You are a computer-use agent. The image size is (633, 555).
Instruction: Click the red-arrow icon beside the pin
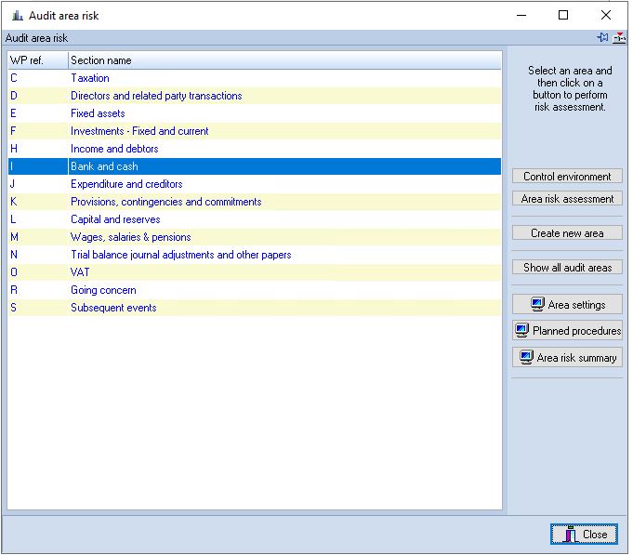619,37
